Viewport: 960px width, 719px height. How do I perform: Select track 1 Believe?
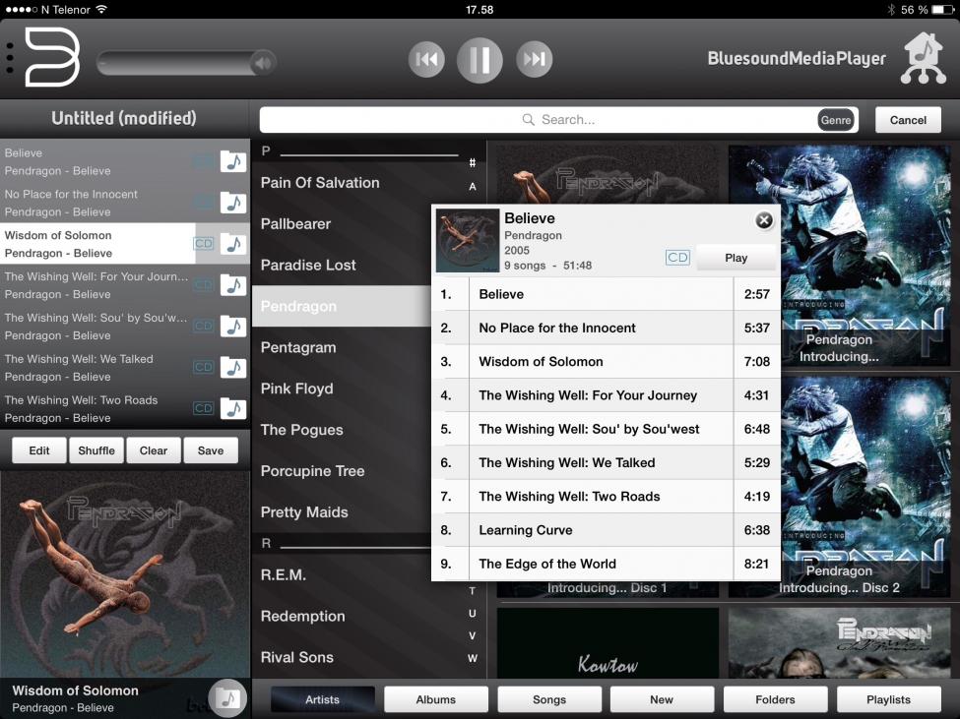(x=607, y=294)
